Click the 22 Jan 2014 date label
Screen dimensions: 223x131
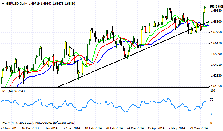[x=72, y=128]
